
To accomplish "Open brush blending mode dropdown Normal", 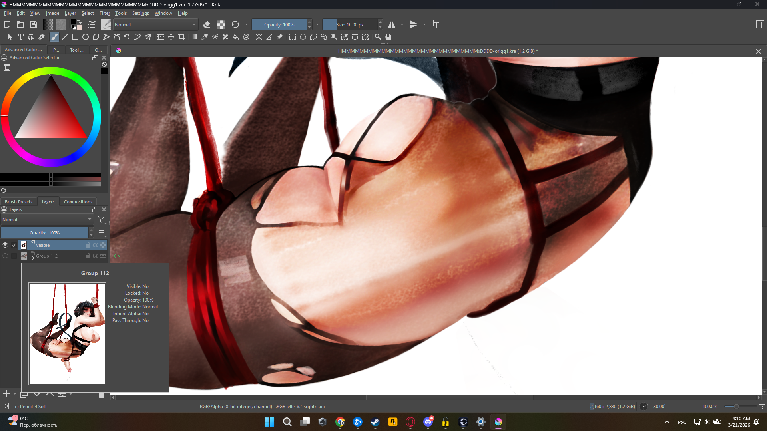I will (x=155, y=24).
